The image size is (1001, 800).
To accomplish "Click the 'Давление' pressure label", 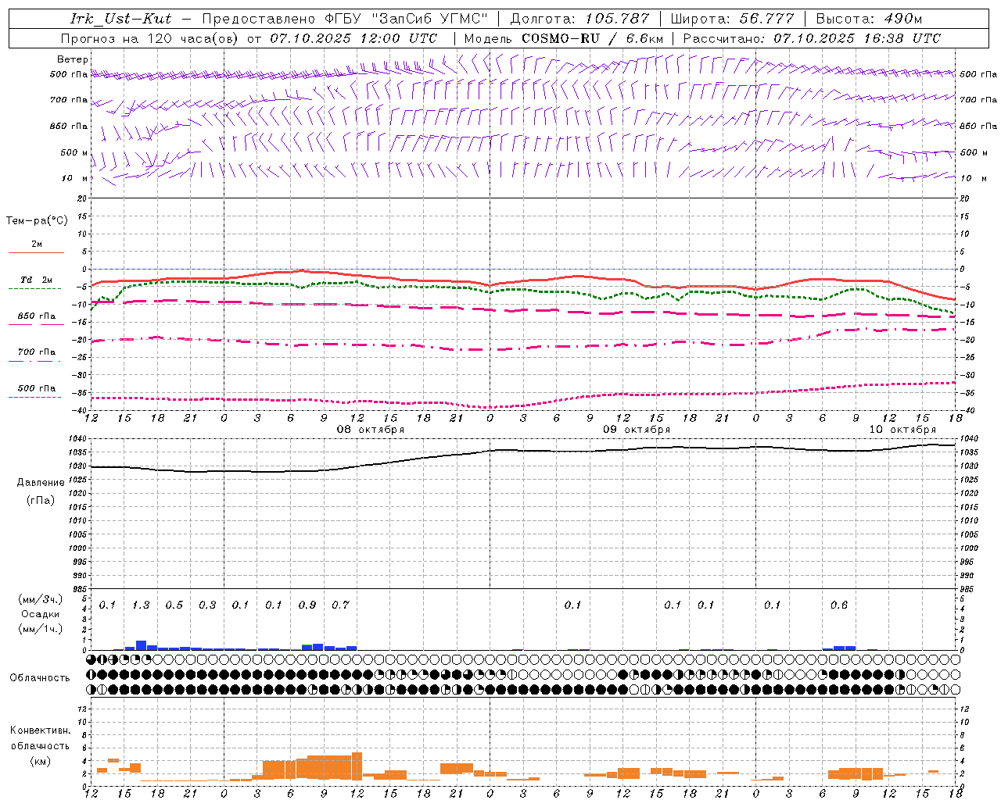I will (41, 483).
